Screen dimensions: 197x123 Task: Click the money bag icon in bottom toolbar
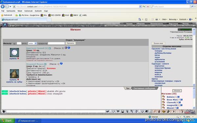point(159,112)
